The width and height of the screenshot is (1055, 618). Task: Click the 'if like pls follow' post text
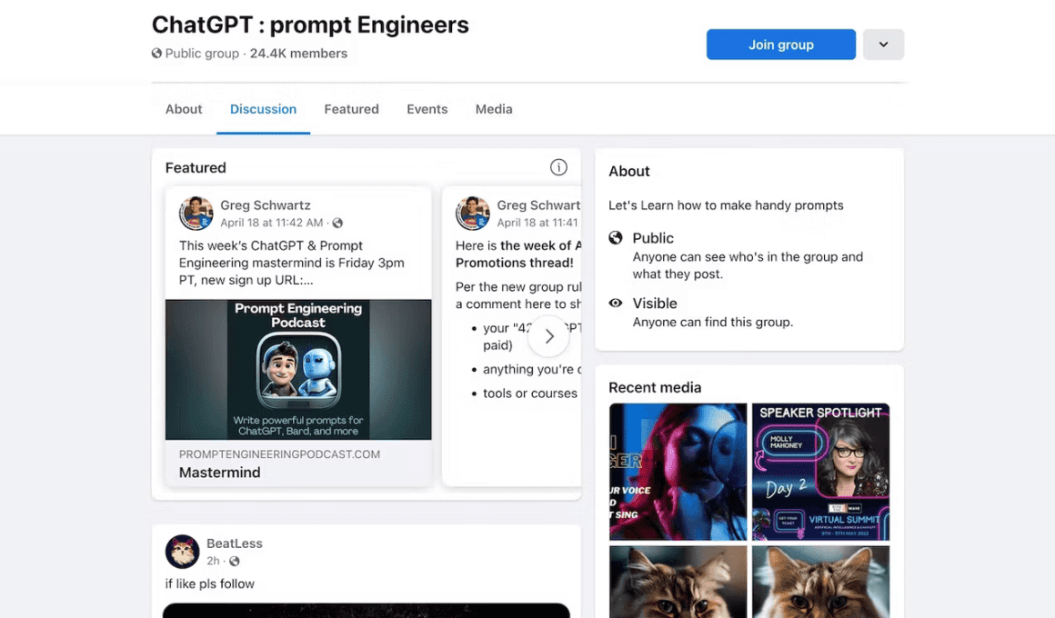pyautogui.click(x=210, y=583)
